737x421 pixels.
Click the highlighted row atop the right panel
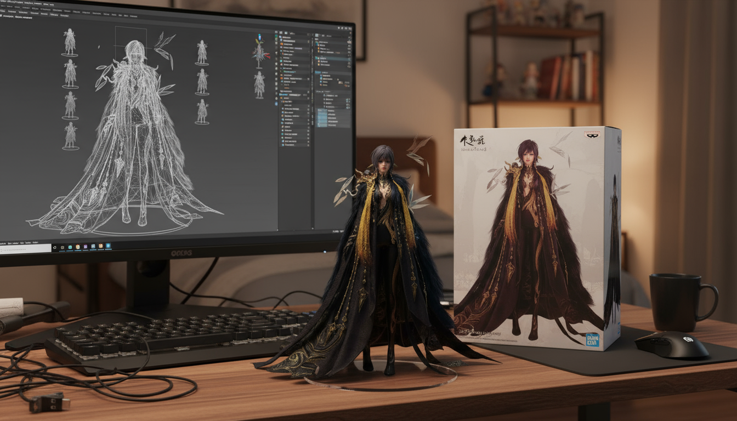pyautogui.click(x=333, y=58)
